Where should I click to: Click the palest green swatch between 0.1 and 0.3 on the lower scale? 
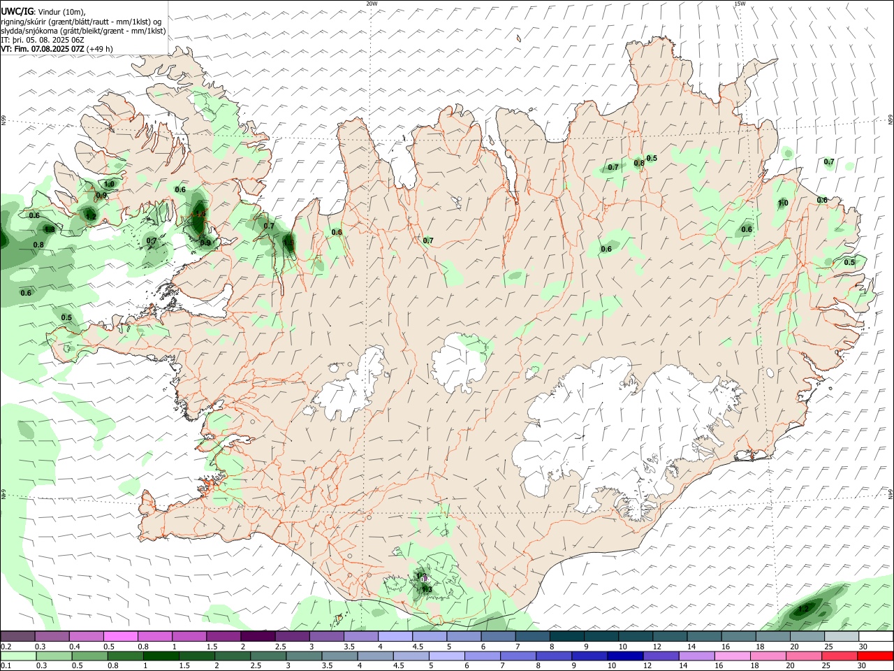18,656
